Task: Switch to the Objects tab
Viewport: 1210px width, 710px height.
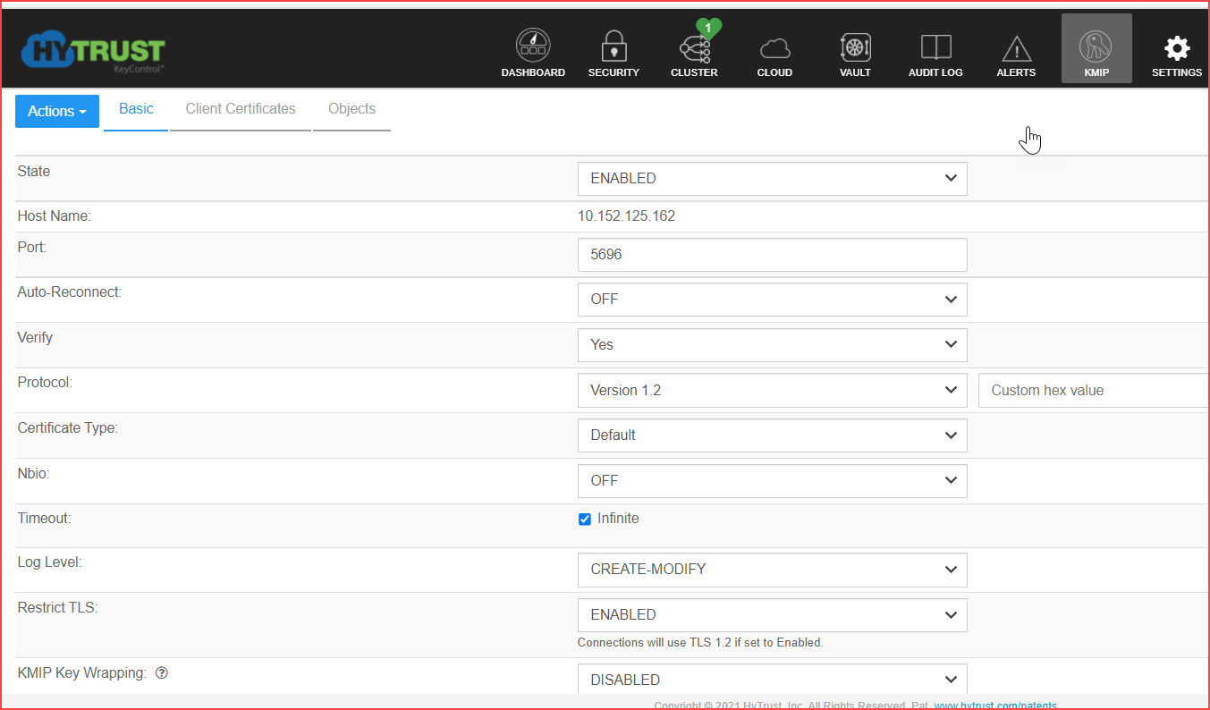Action: pyautogui.click(x=351, y=109)
